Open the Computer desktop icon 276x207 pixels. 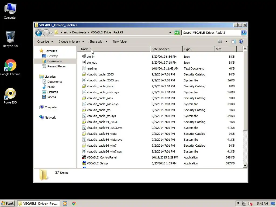click(10, 11)
